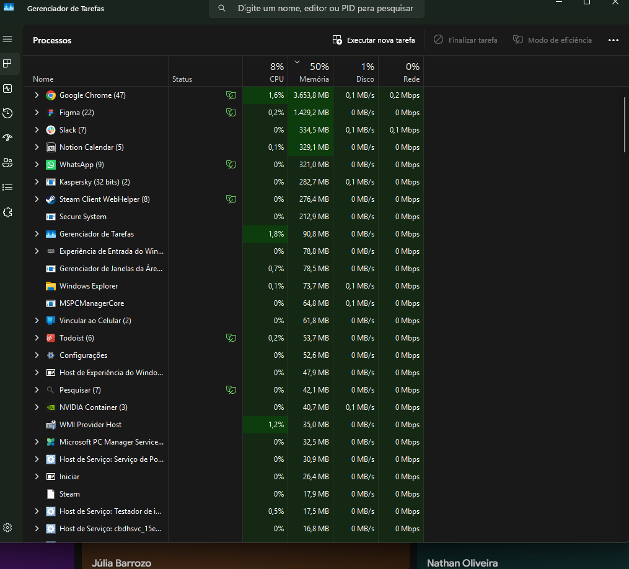629x569 pixels.
Task: Click the process search input field
Action: click(x=317, y=9)
